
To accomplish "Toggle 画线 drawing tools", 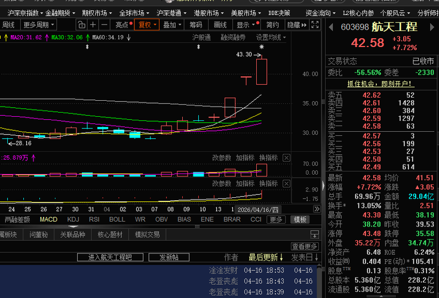I will pyautogui.click(x=220, y=25).
